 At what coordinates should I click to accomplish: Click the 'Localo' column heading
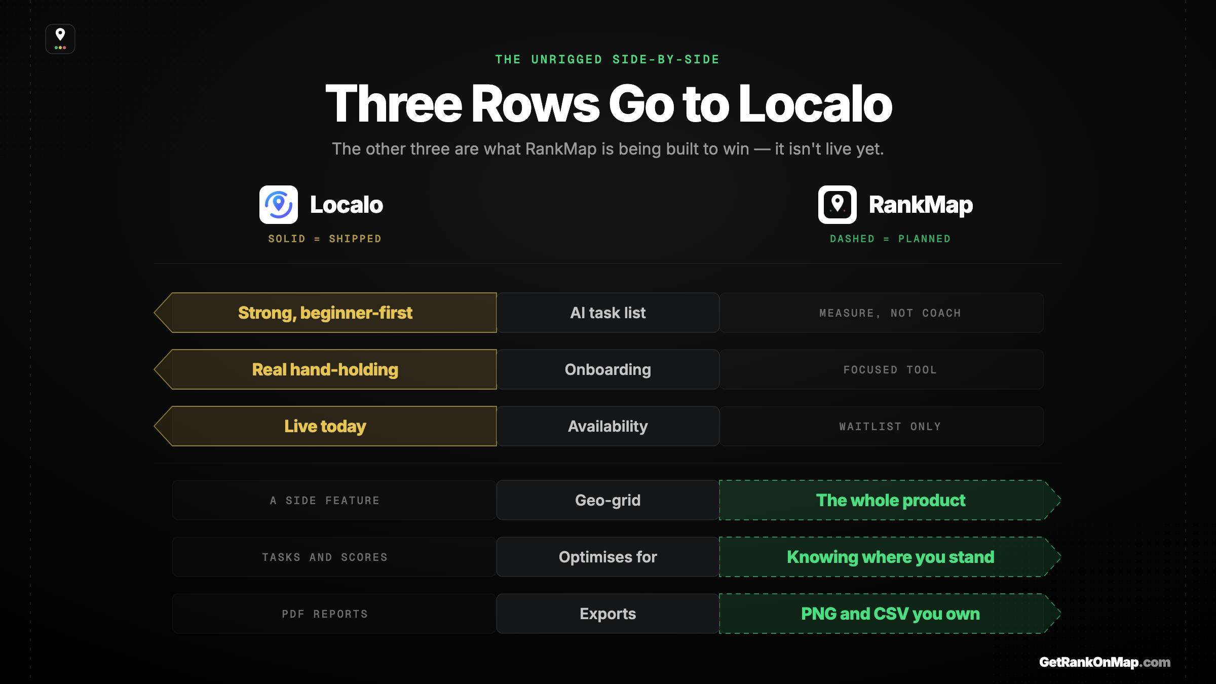coord(347,205)
